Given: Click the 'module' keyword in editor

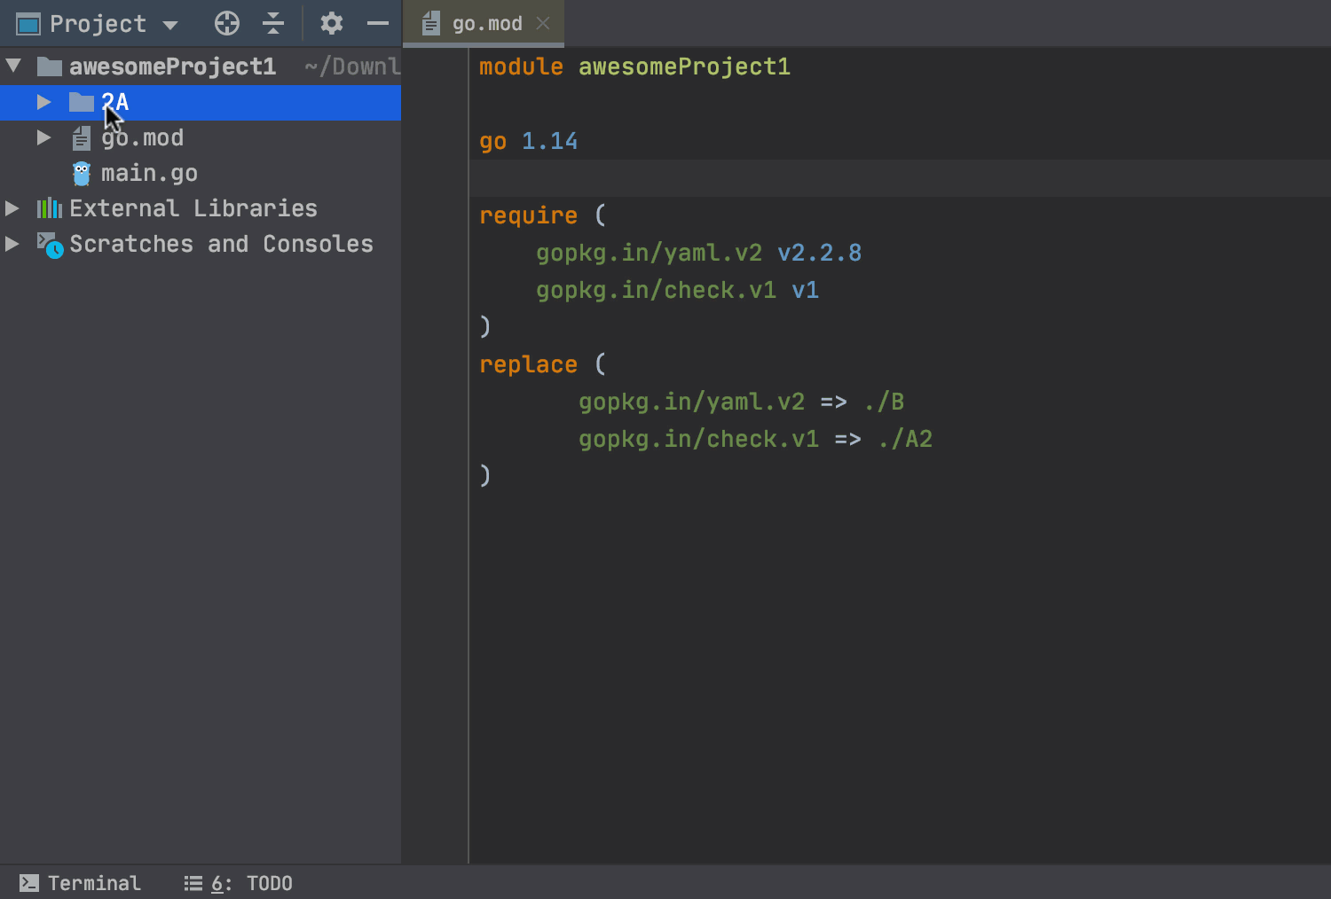Looking at the screenshot, I should [521, 66].
